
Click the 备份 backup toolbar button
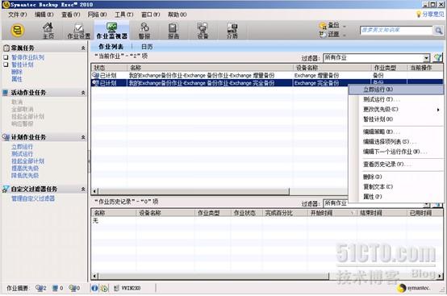(329, 26)
